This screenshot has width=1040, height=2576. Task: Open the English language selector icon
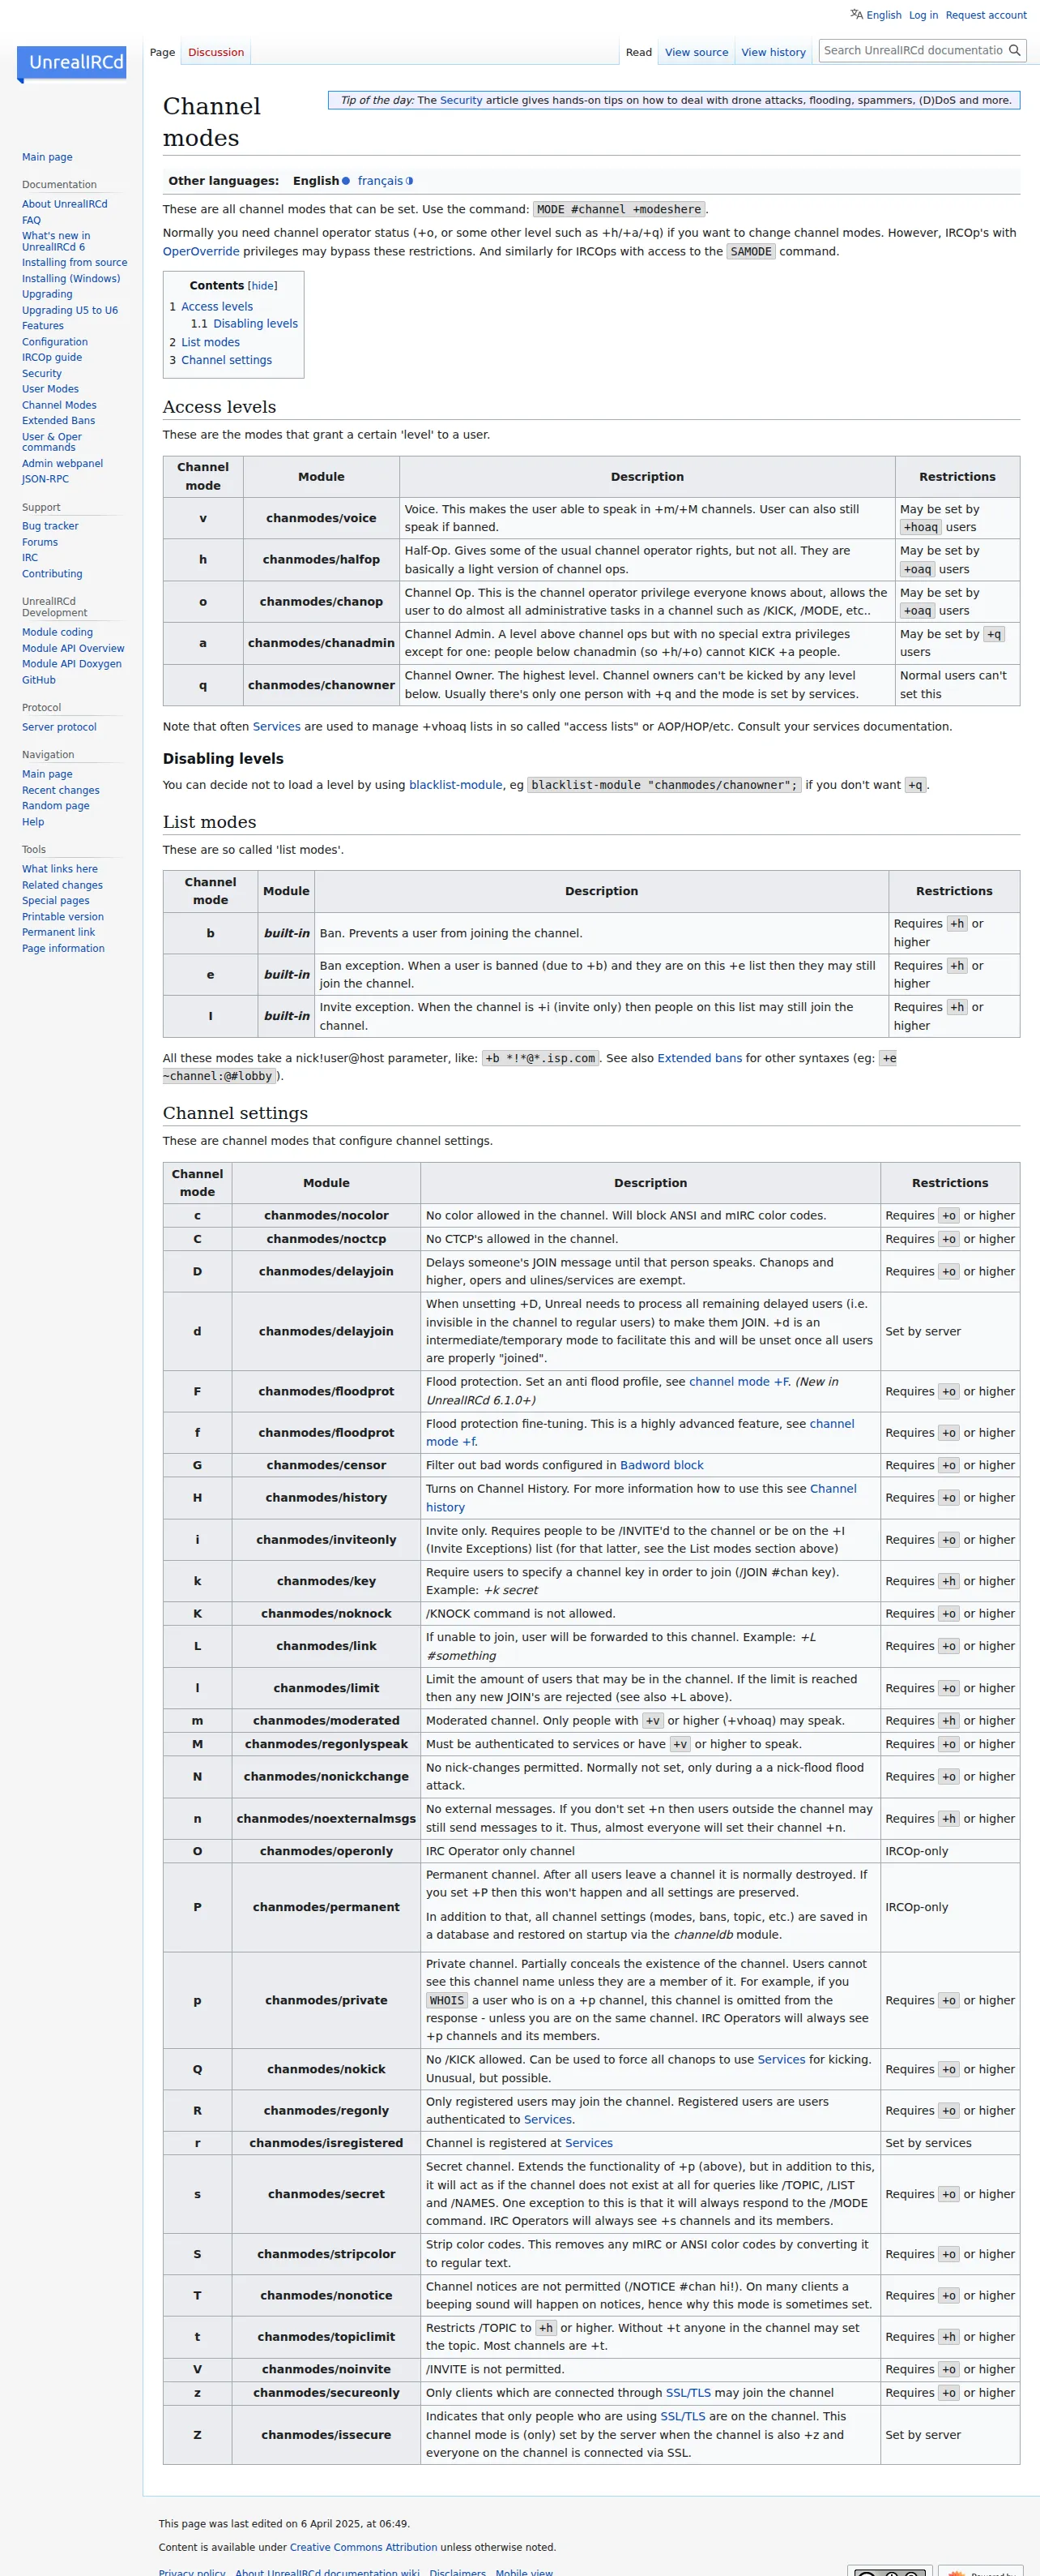[856, 14]
